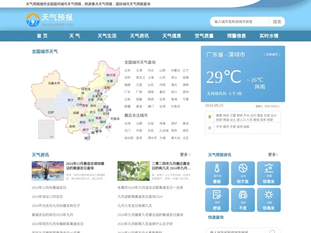311x233 pixels.
Task: Open the 穿衣 舒适 index tile
Action: coord(217,200)
